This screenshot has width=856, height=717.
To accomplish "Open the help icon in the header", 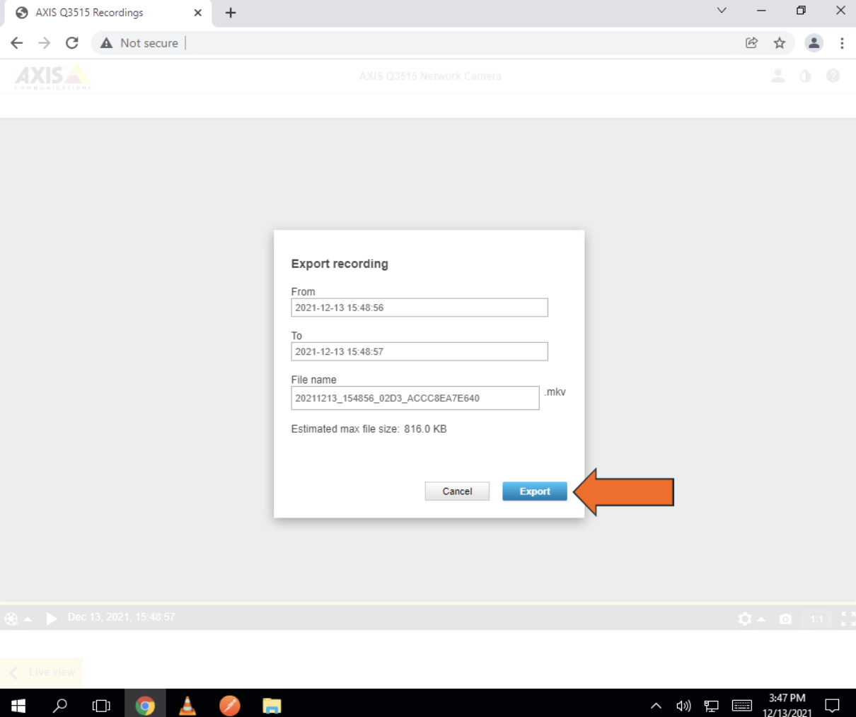I will point(833,76).
